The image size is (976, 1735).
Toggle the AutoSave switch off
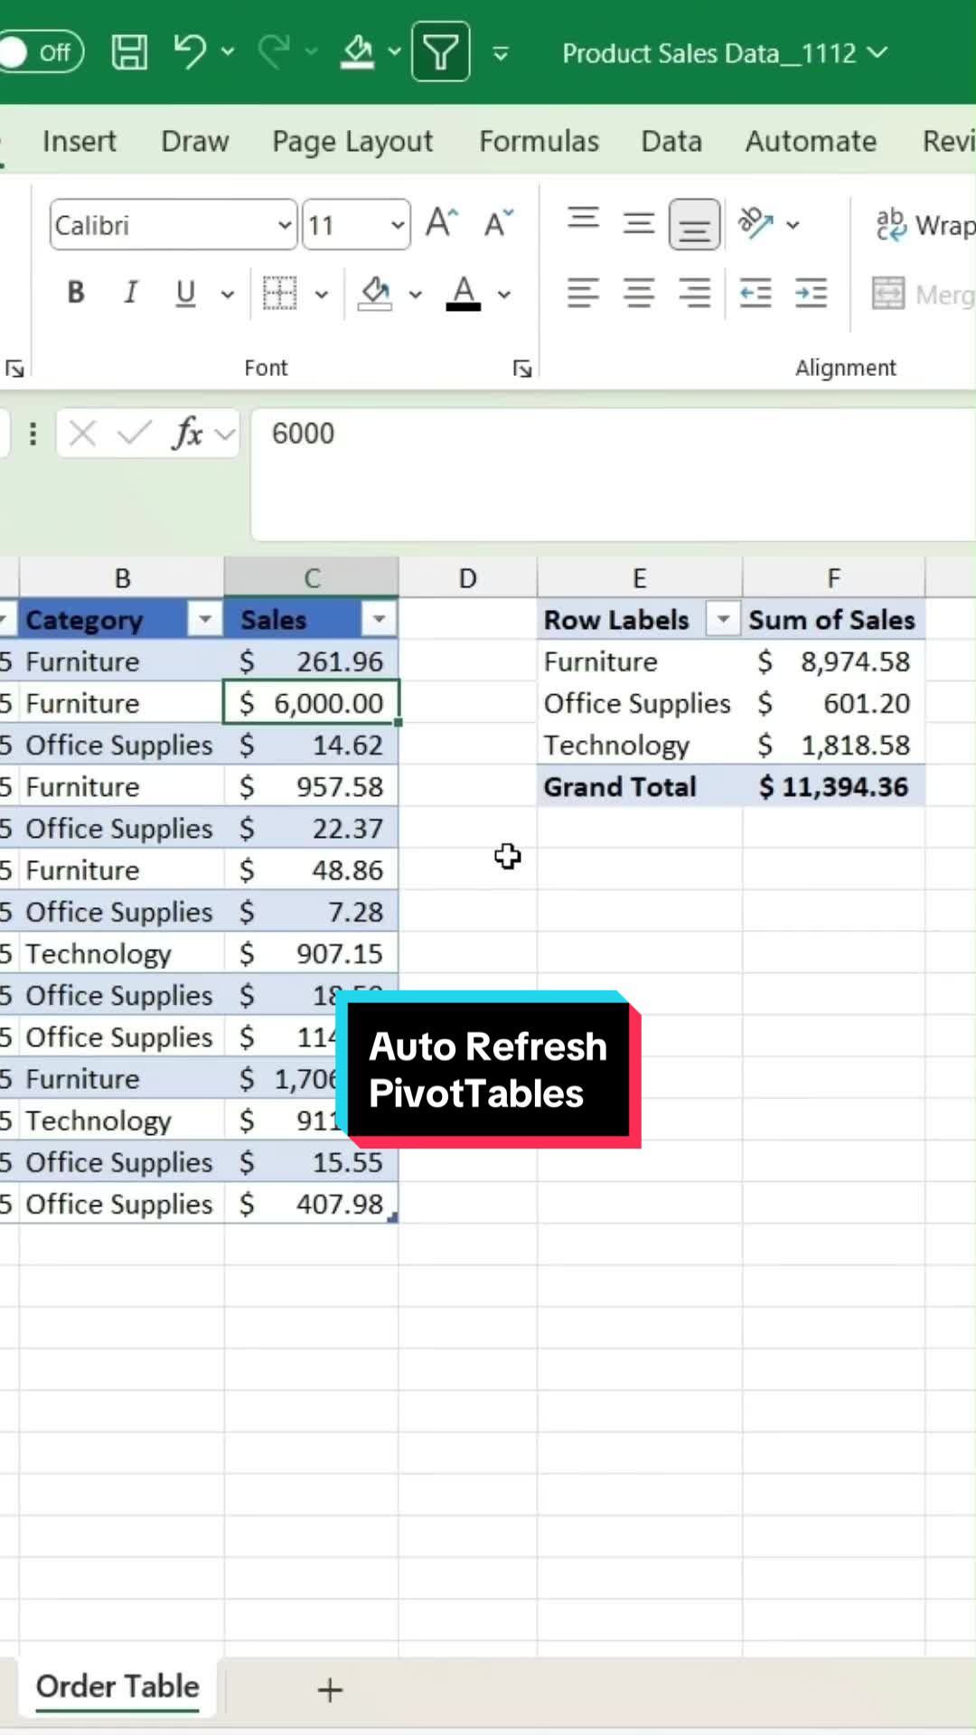(41, 52)
